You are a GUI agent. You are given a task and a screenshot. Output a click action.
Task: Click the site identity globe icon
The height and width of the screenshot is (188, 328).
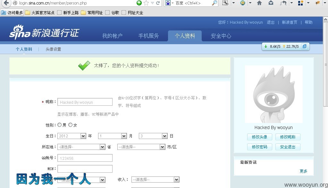(15, 3)
